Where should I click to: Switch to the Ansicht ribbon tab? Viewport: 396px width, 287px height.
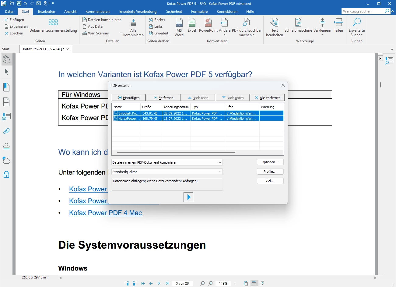tap(70, 11)
